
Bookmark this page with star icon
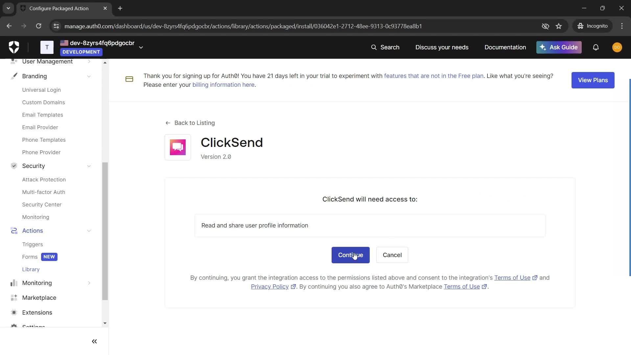pyautogui.click(x=559, y=26)
